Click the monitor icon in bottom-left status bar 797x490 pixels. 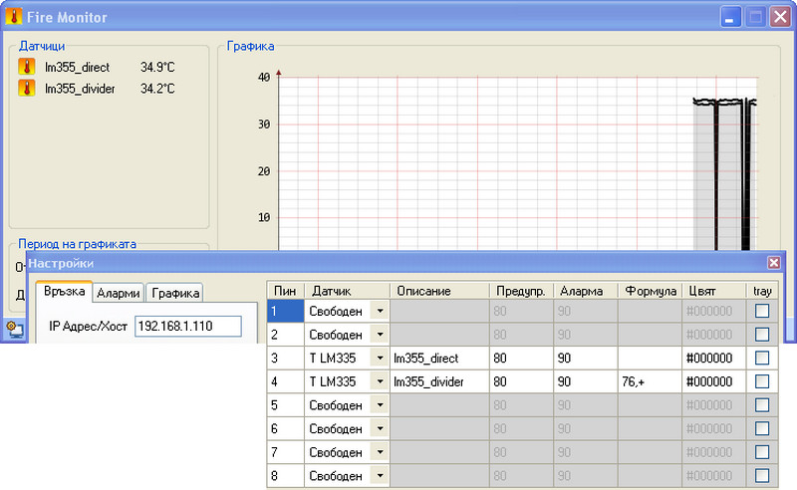(x=15, y=331)
